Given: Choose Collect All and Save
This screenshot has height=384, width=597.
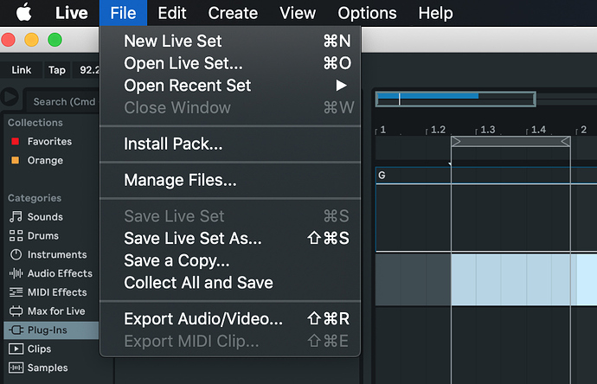Looking at the screenshot, I should coord(230,283).
